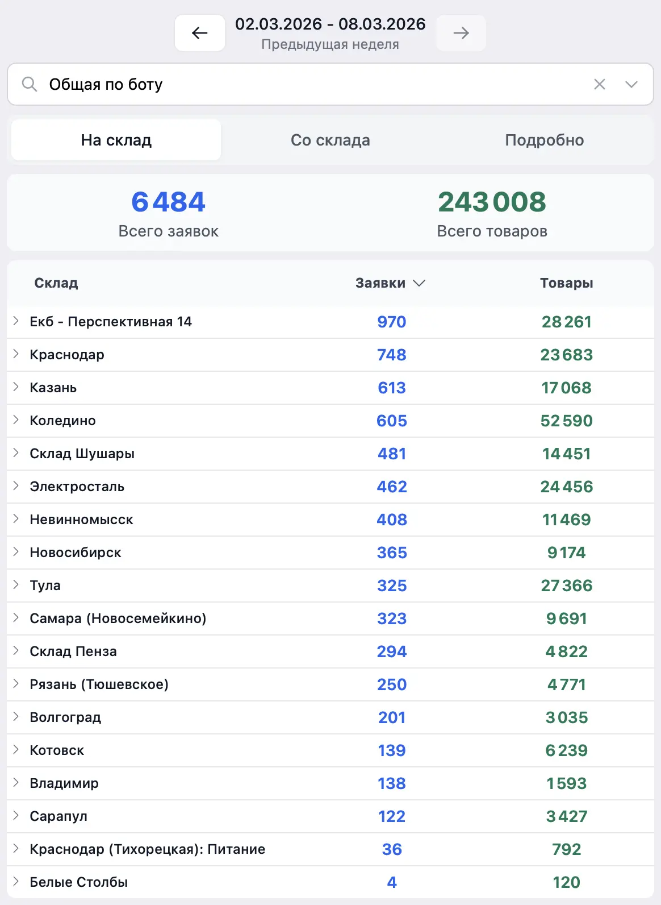Expand the 'Самара (Новосемейкино)' row

[16, 618]
